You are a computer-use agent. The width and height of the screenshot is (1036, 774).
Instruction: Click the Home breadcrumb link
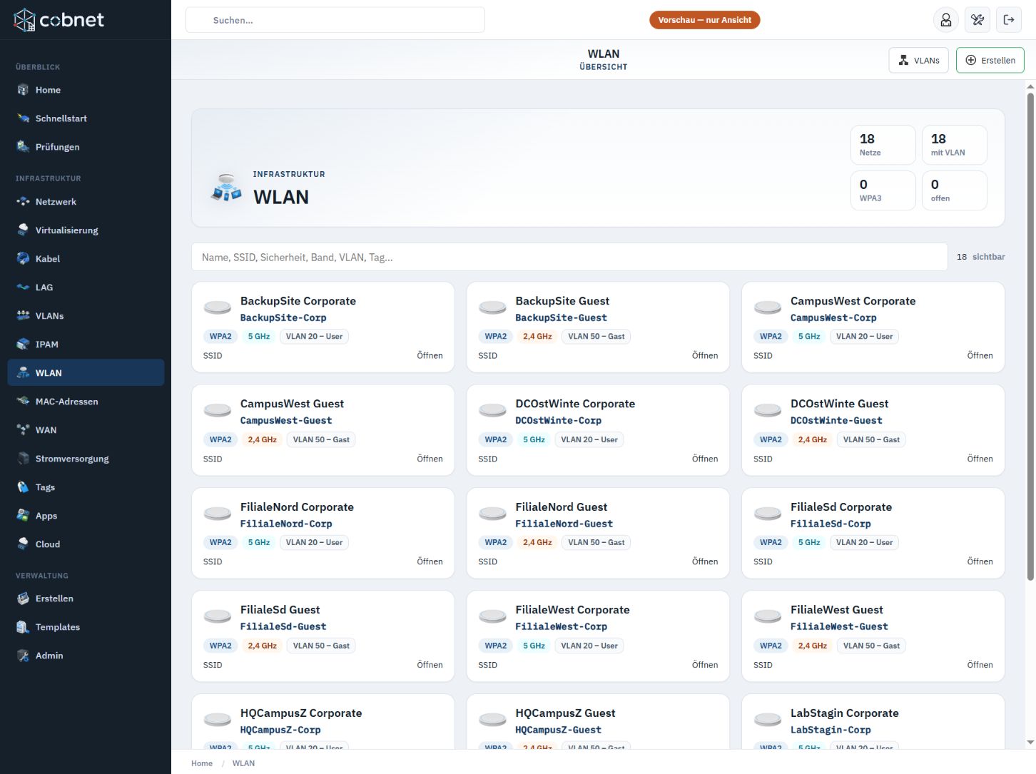pos(202,763)
